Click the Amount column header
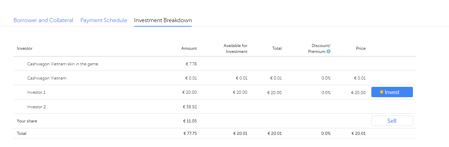This screenshot has height=147, width=449. [189, 48]
